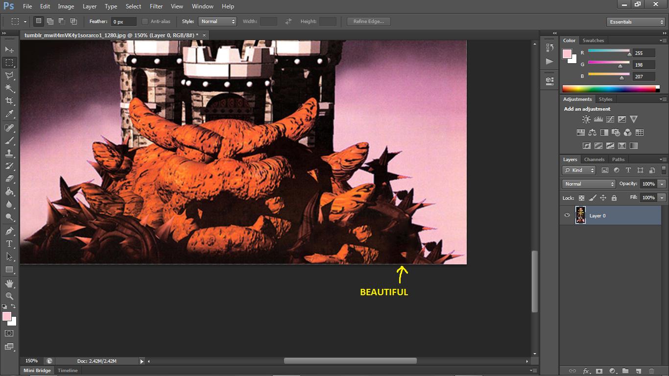Open the Filter menu

pyautogui.click(x=156, y=6)
